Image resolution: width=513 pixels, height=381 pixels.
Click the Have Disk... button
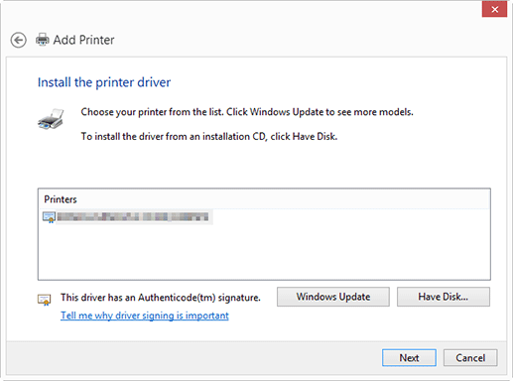(x=444, y=297)
